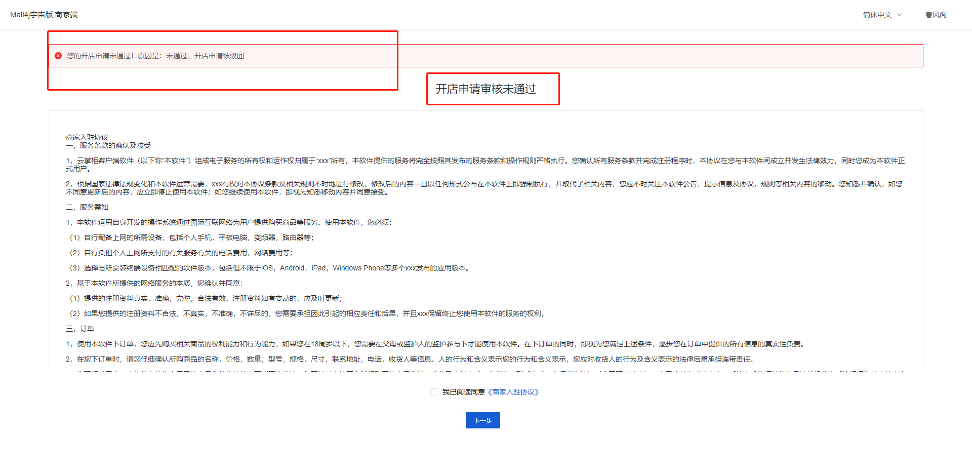
Task: Open the 简体中文 language dropdown
Action: [882, 15]
